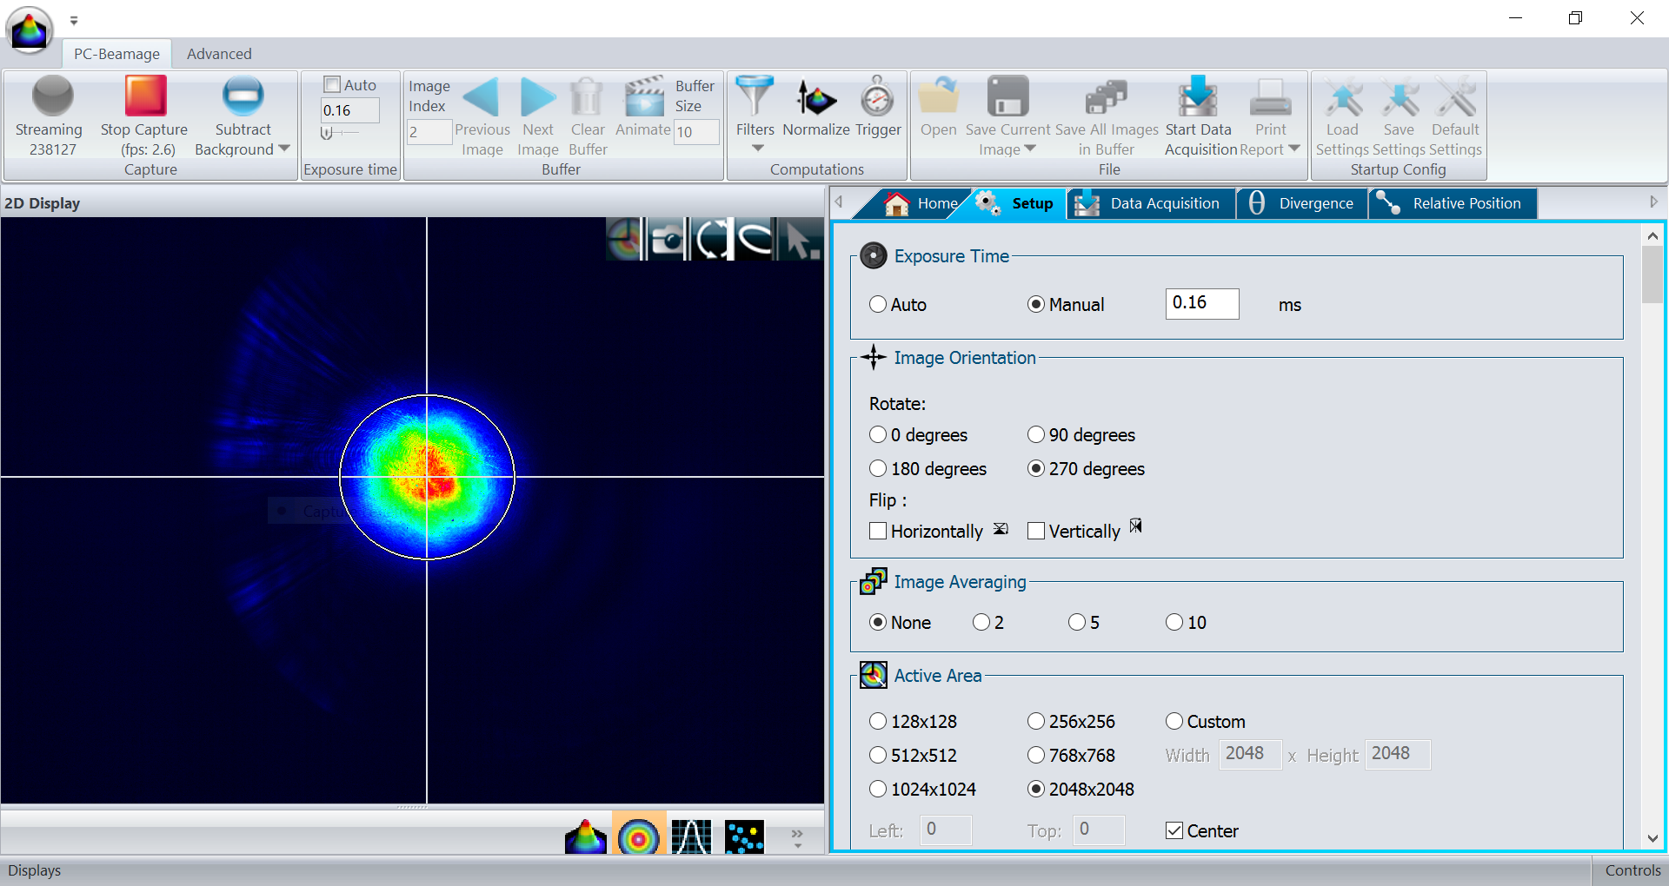This screenshot has height=886, width=1669.
Task: Select the 90 degrees rotation option
Action: [1036, 434]
